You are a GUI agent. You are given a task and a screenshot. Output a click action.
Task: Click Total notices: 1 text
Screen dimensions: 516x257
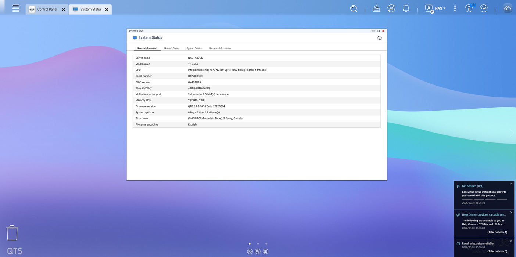point(497,232)
